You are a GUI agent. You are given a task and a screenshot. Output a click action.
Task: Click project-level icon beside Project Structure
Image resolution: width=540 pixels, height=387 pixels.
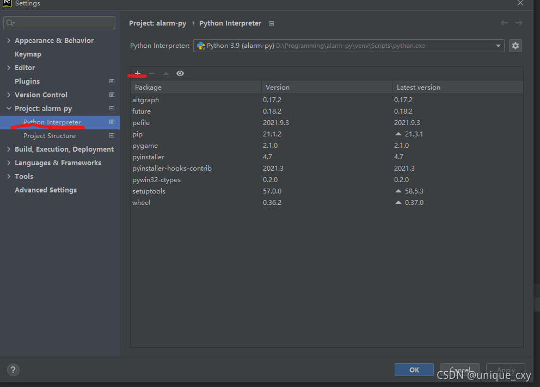point(112,135)
